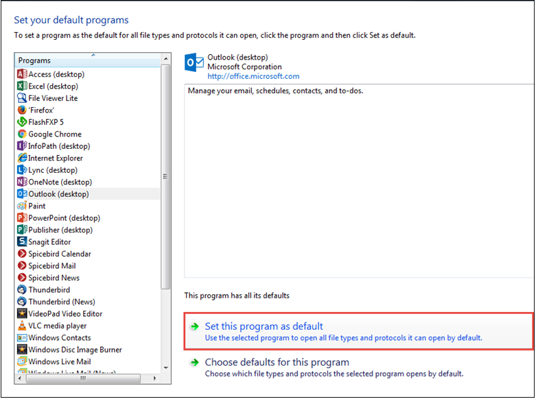The width and height of the screenshot is (536, 408).
Task: Click the Google Chrome icon
Action: click(x=22, y=134)
